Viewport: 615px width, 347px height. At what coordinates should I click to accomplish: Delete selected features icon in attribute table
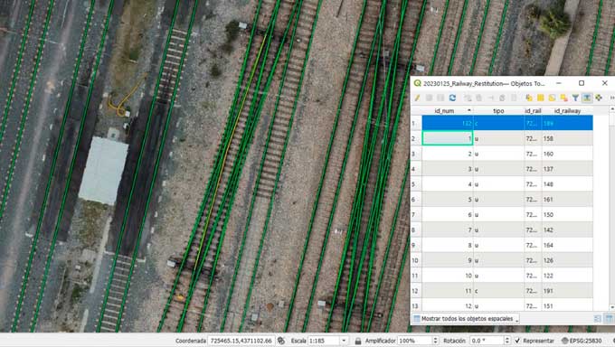[479, 98]
